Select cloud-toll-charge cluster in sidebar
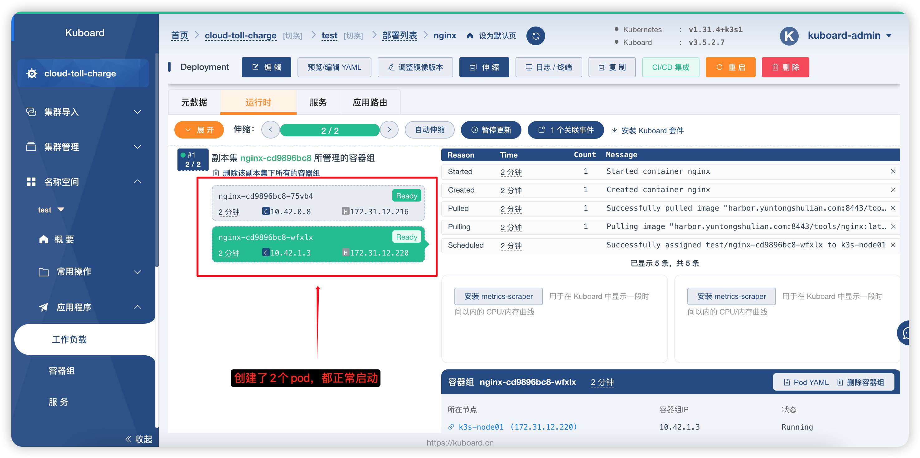 83,73
